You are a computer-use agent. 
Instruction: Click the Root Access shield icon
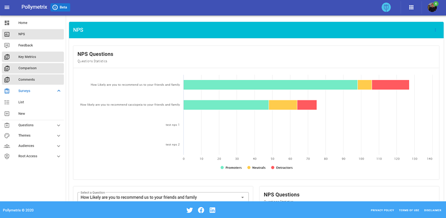[x=7, y=156]
